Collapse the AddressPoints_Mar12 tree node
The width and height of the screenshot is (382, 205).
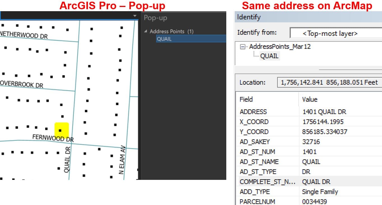coord(242,47)
